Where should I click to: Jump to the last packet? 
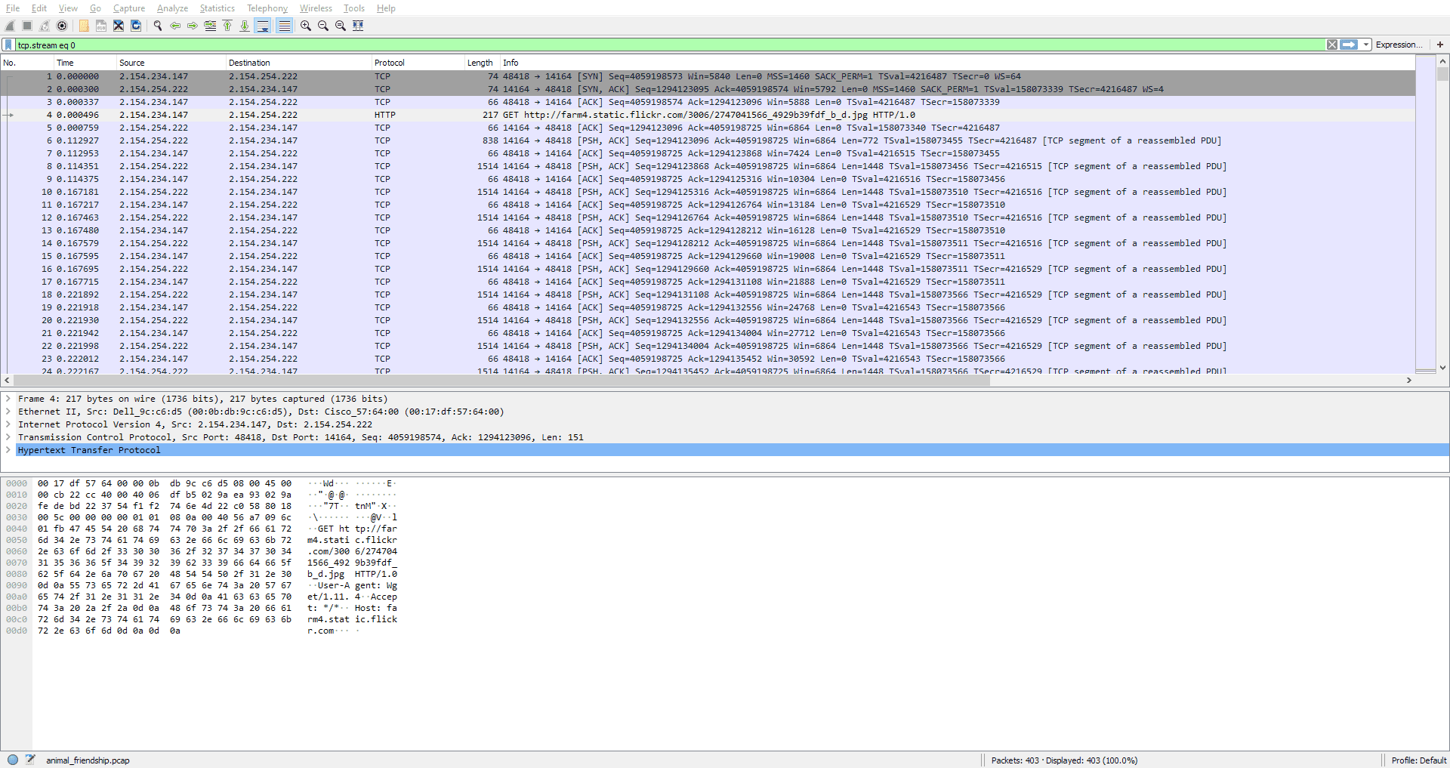click(245, 26)
